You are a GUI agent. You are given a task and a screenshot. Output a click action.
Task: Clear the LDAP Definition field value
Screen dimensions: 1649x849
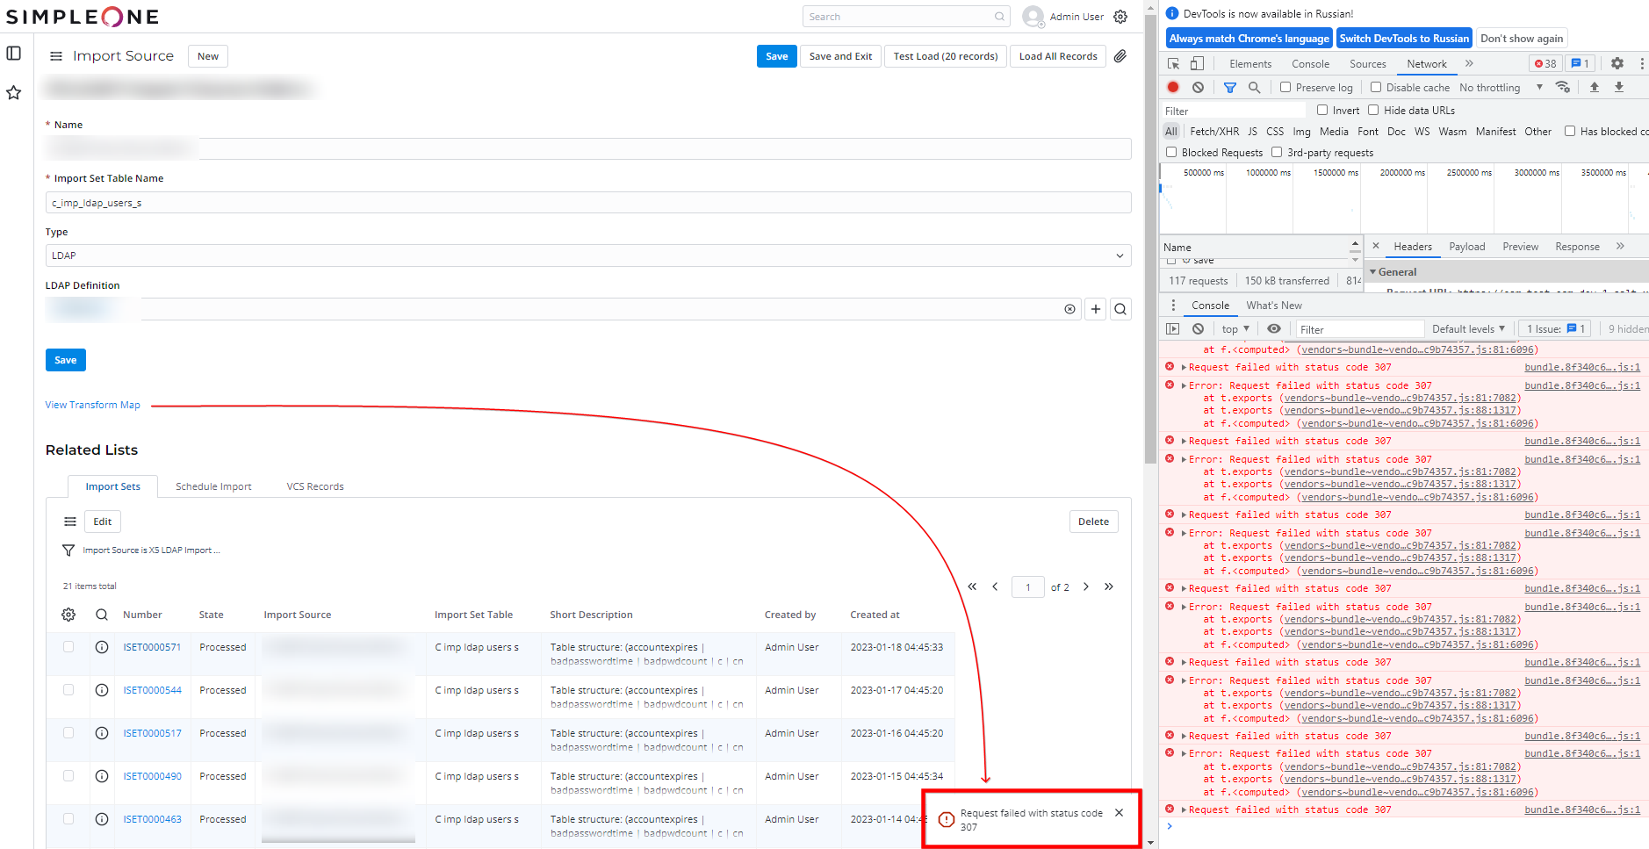(1069, 309)
